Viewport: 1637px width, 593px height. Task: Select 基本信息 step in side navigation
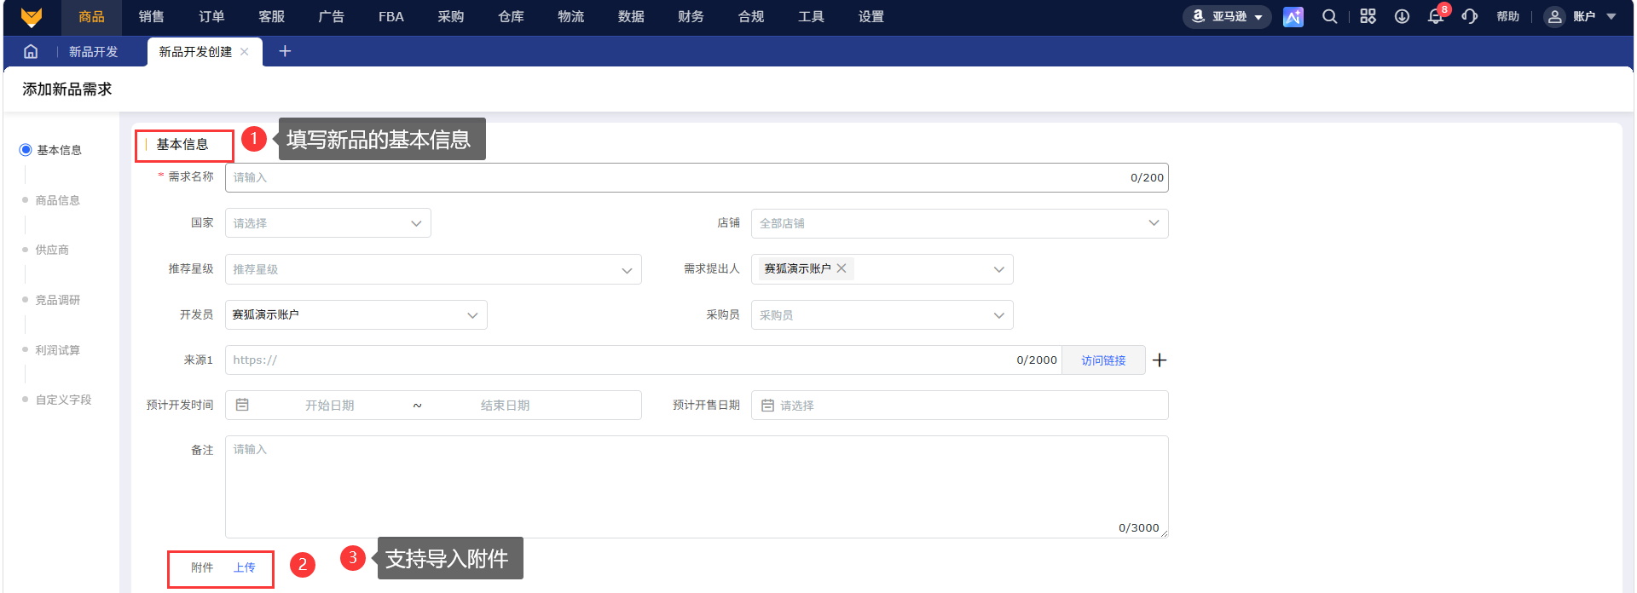point(51,150)
